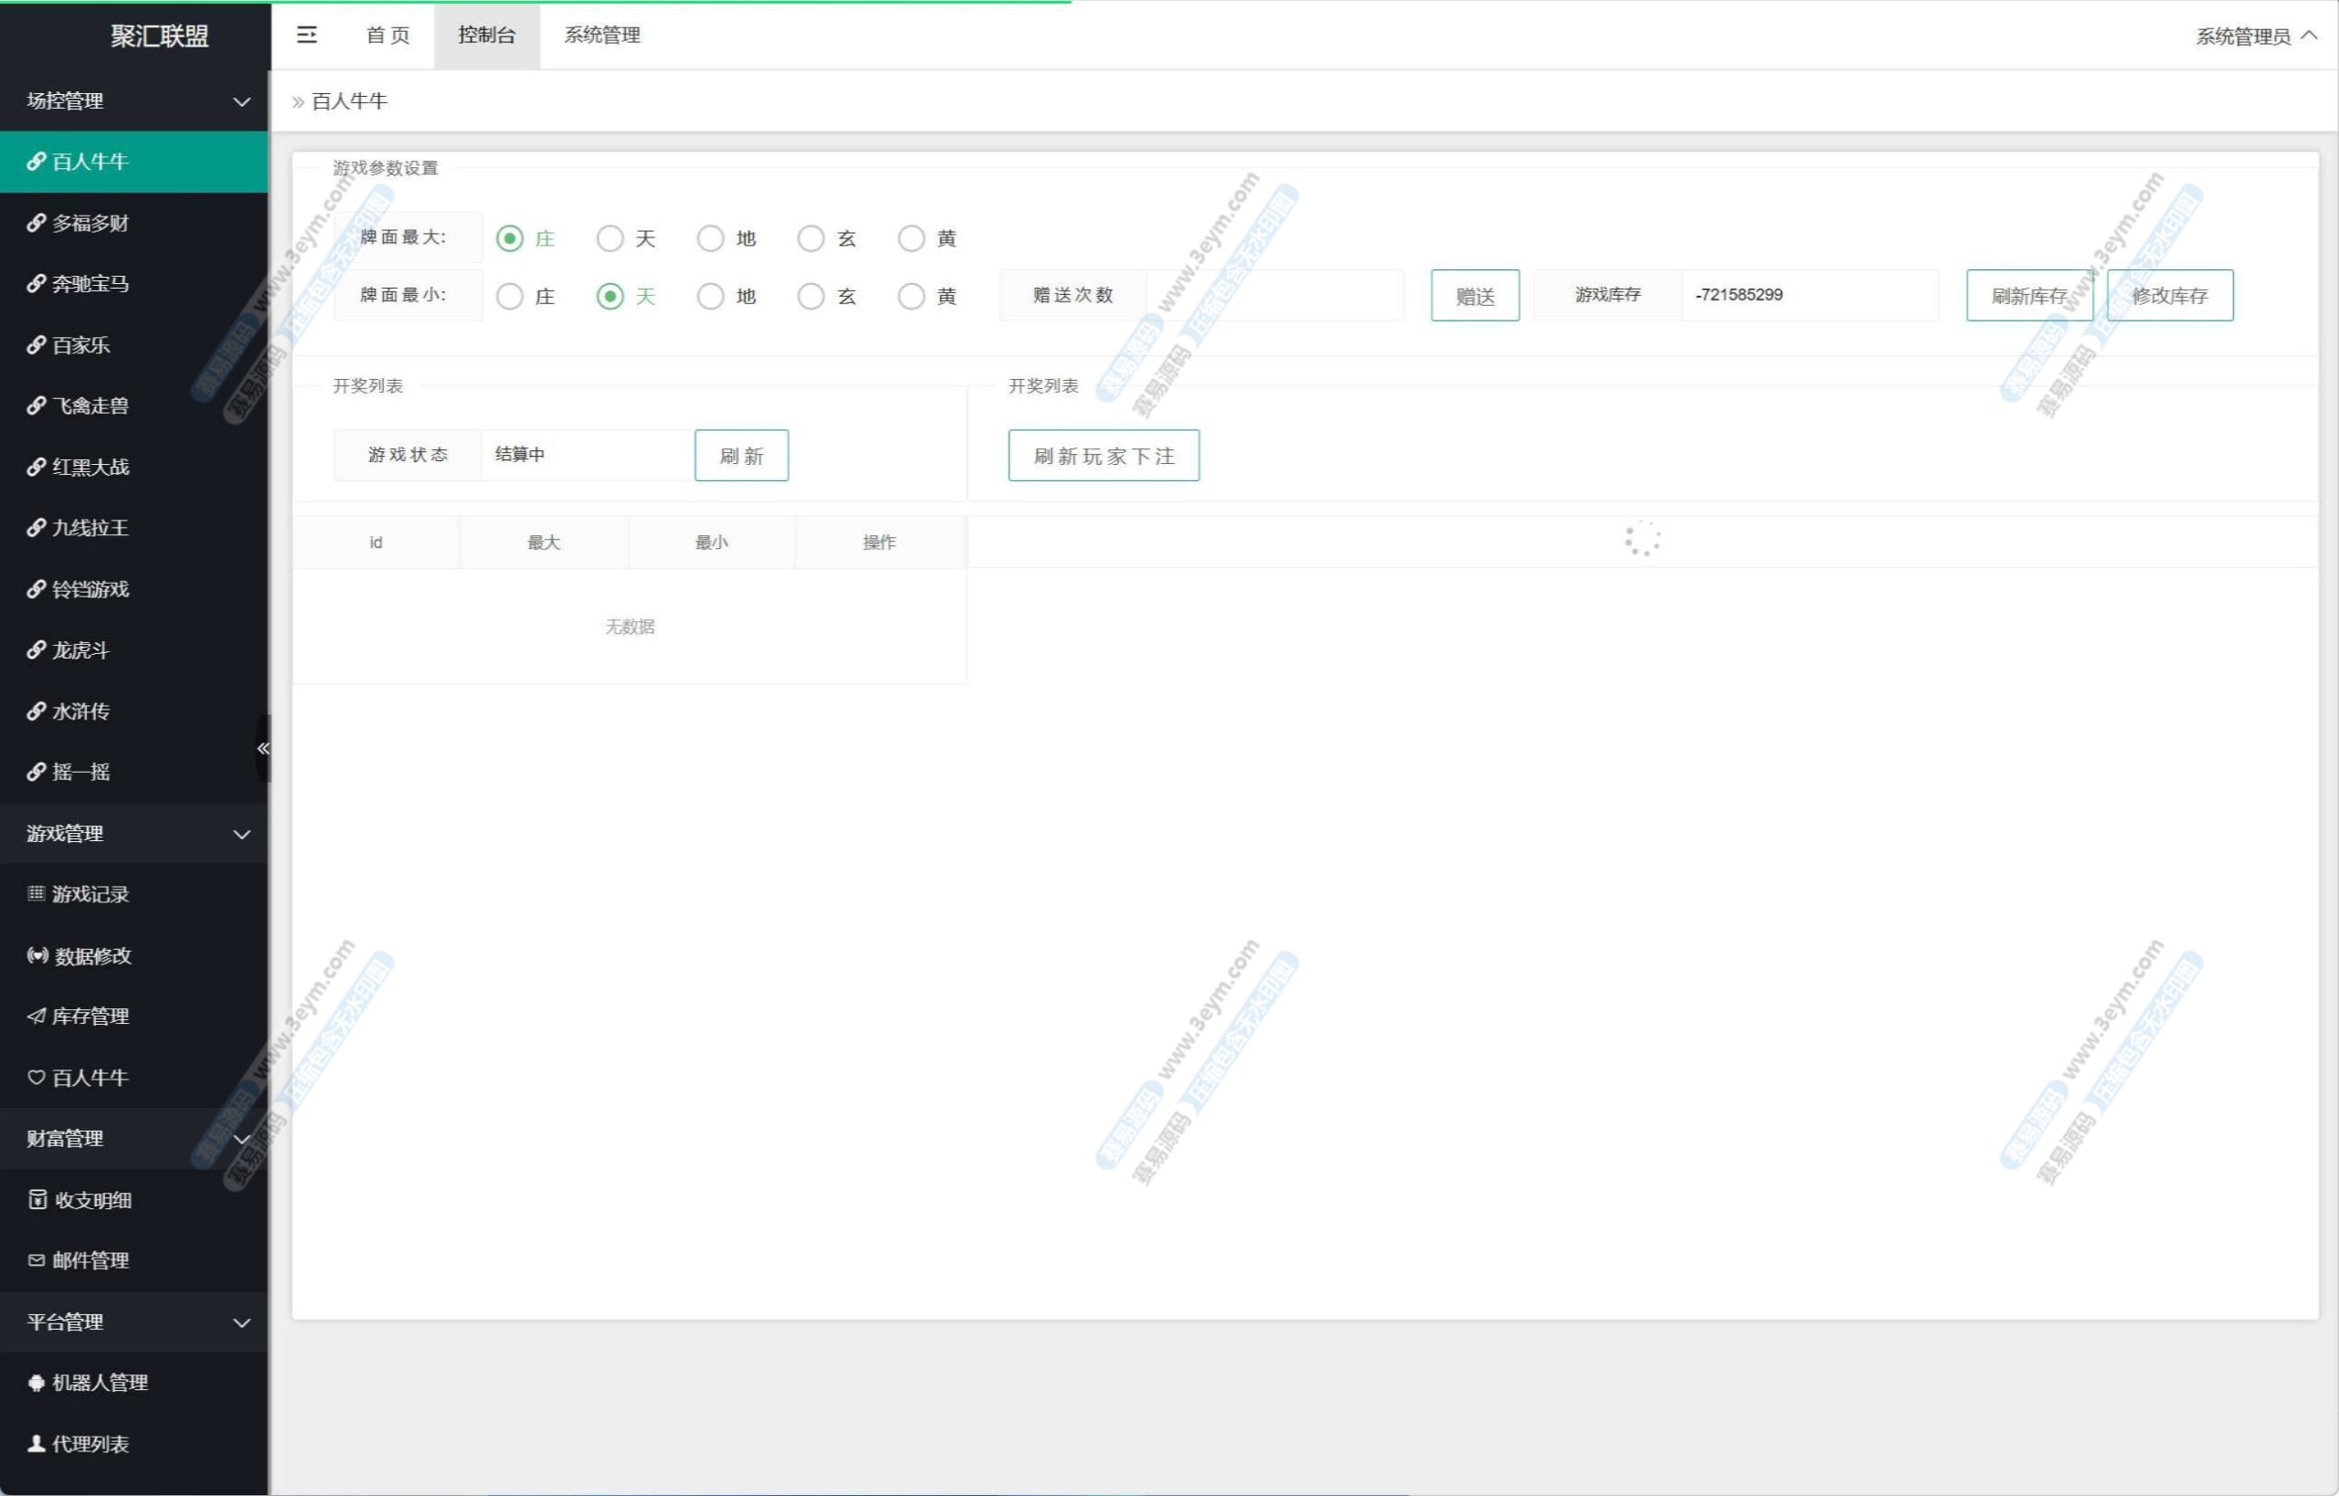This screenshot has width=2339, height=1496.
Task: Click the sidebar collapse double-arrow handle
Action: point(262,747)
